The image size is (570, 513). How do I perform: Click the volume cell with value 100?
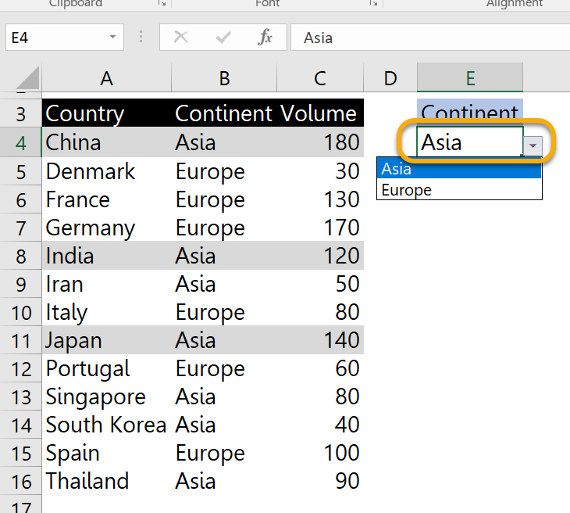coord(320,454)
